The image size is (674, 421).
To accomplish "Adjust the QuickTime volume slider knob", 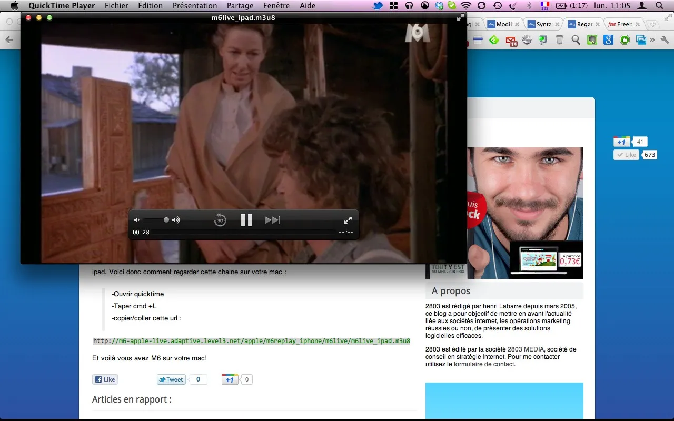I will pyautogui.click(x=166, y=220).
